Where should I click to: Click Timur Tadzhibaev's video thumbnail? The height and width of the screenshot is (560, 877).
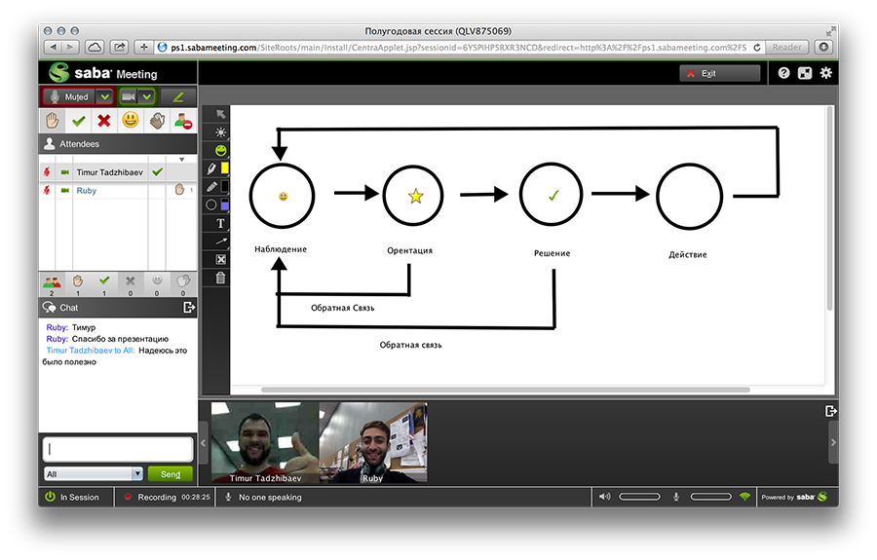265,442
